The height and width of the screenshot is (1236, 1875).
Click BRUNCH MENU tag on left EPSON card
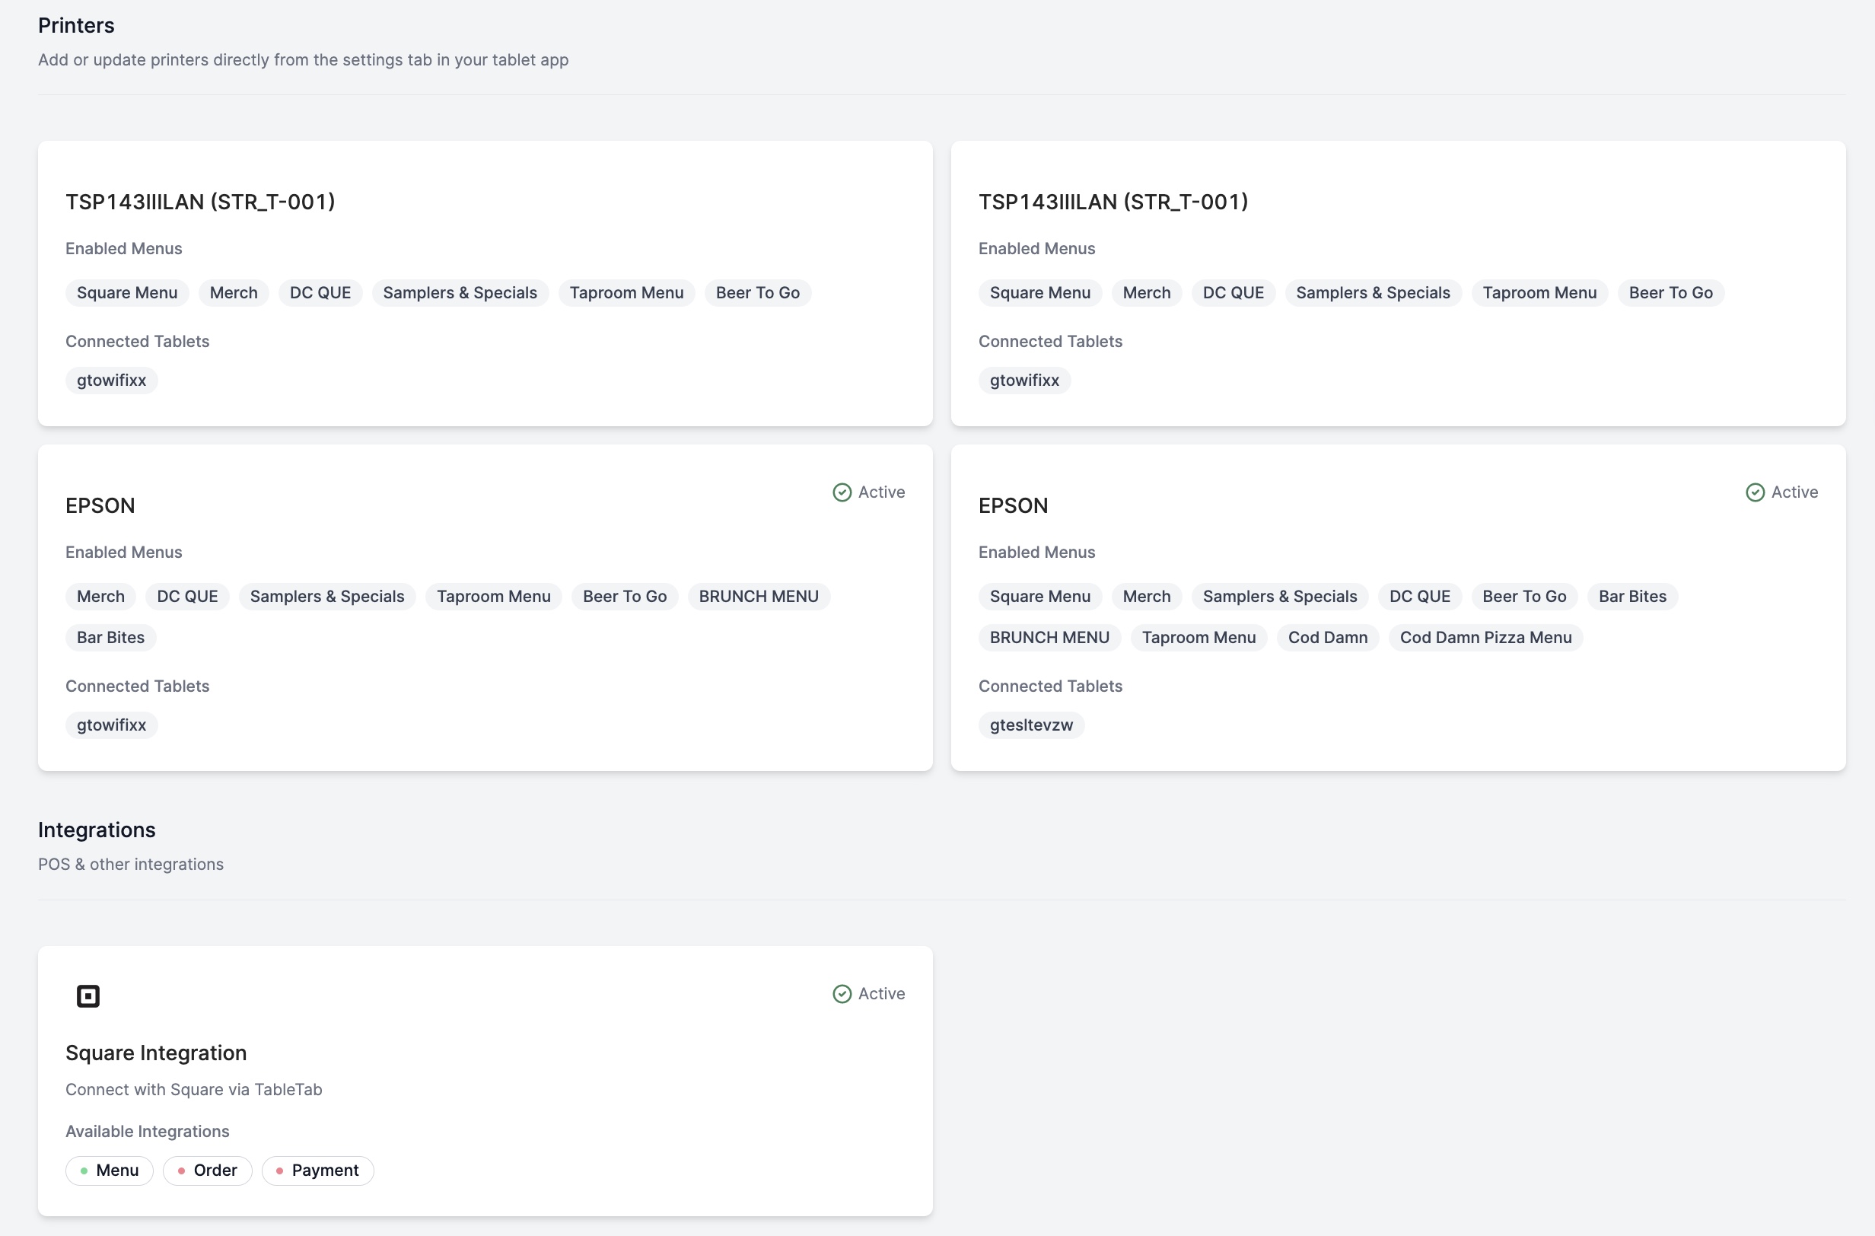point(758,596)
